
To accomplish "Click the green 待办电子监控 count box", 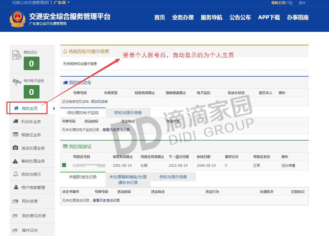I will (32, 92).
